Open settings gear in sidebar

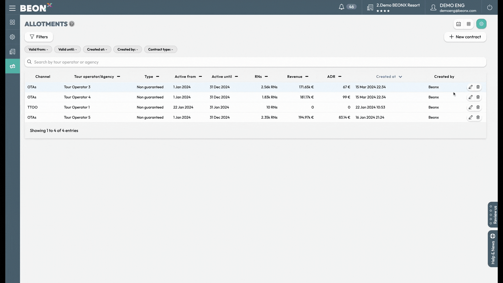point(12,37)
